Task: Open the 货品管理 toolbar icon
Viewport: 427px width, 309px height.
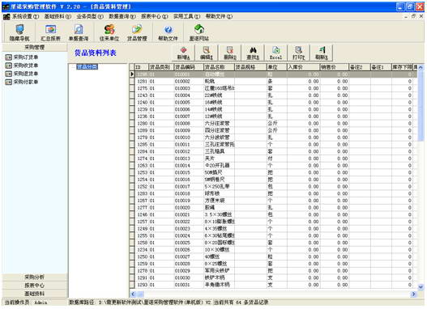Action: (137, 32)
